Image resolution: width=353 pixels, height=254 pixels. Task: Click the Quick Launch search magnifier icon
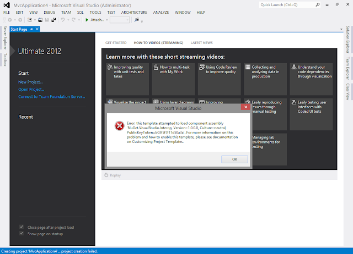pos(318,4)
